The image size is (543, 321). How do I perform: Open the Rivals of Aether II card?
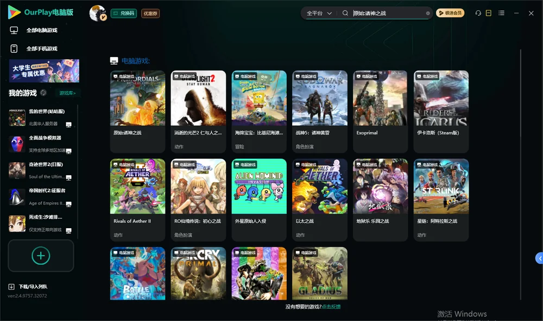click(137, 200)
